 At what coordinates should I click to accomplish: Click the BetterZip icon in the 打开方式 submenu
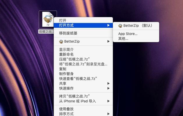(x=120, y=26)
